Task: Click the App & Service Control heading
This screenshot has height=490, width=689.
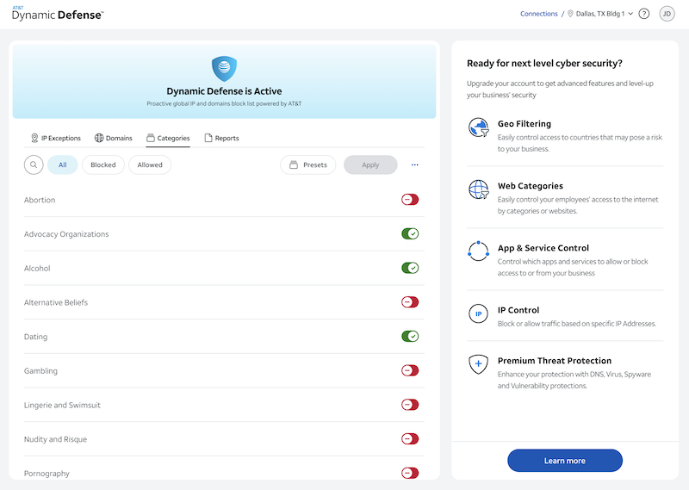Action: click(x=543, y=248)
